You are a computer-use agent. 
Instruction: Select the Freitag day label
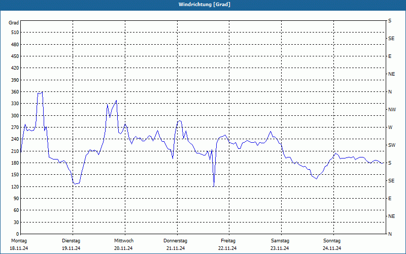[228, 241]
